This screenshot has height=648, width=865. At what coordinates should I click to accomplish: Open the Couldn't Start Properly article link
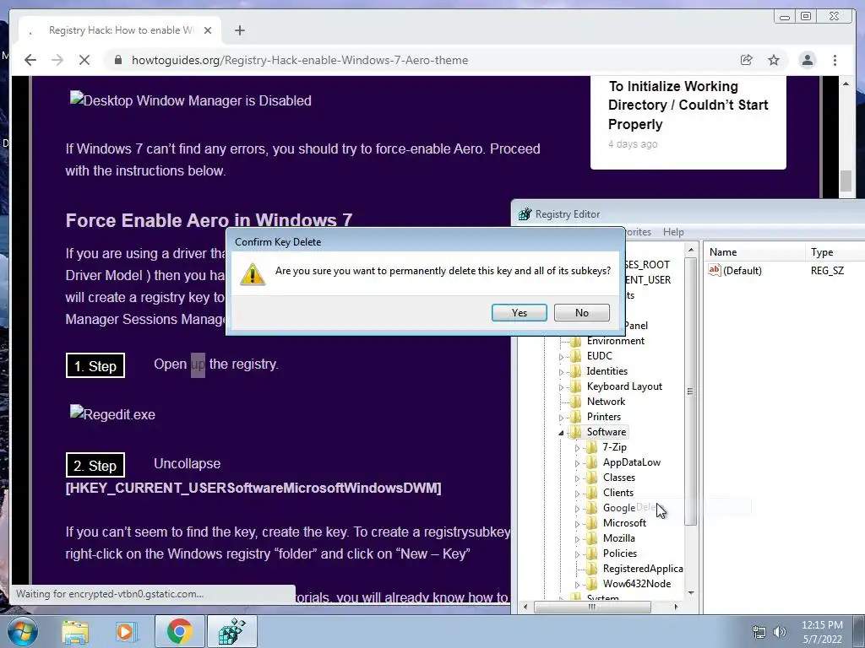point(688,105)
